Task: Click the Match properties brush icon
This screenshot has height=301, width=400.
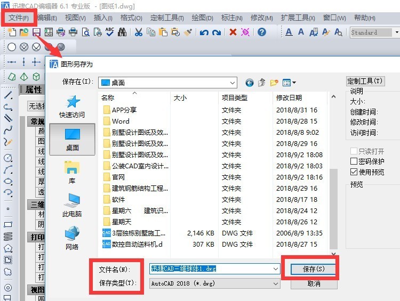Action: (188, 32)
